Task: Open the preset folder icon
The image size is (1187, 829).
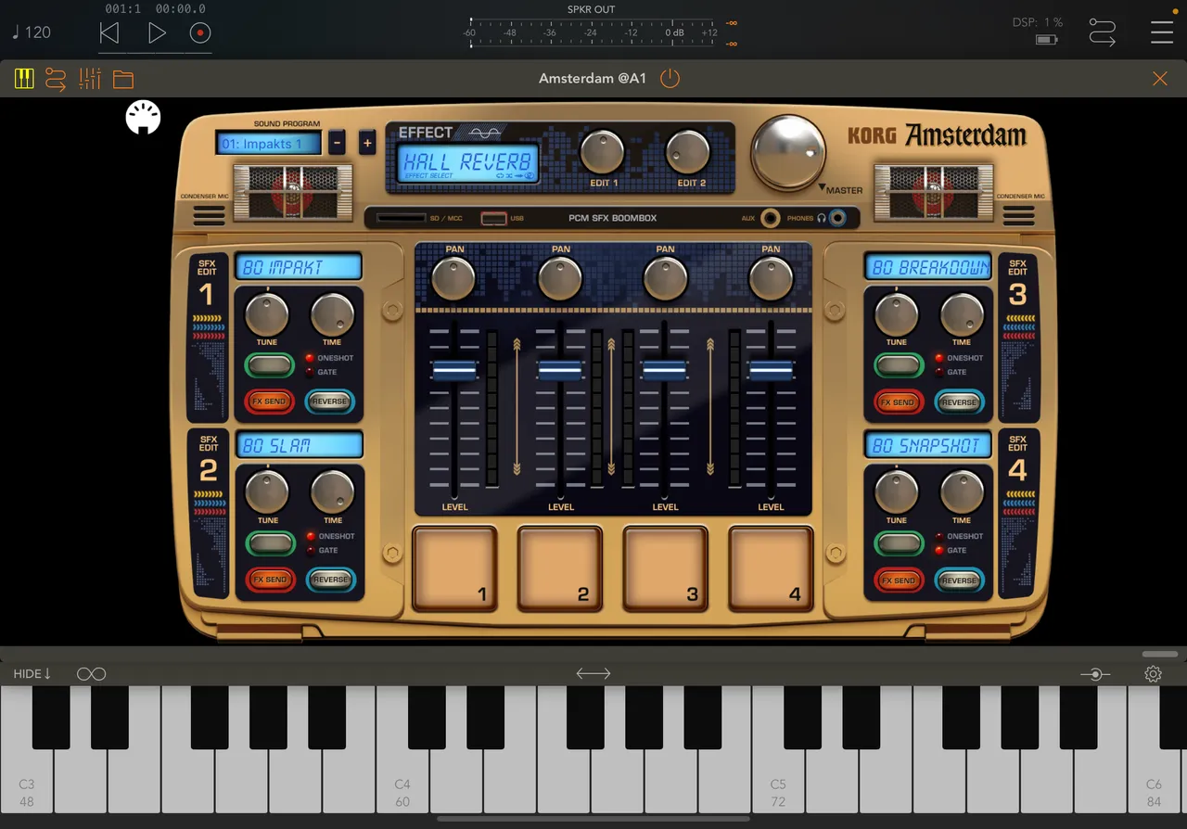Action: pyautogui.click(x=123, y=79)
